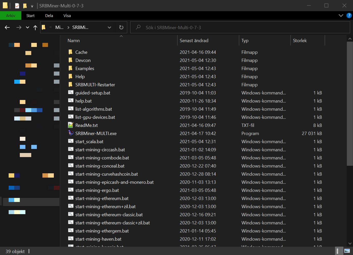Select file name start-mining-haven.bat
This screenshot has width=353, height=255.
[x=98, y=239]
